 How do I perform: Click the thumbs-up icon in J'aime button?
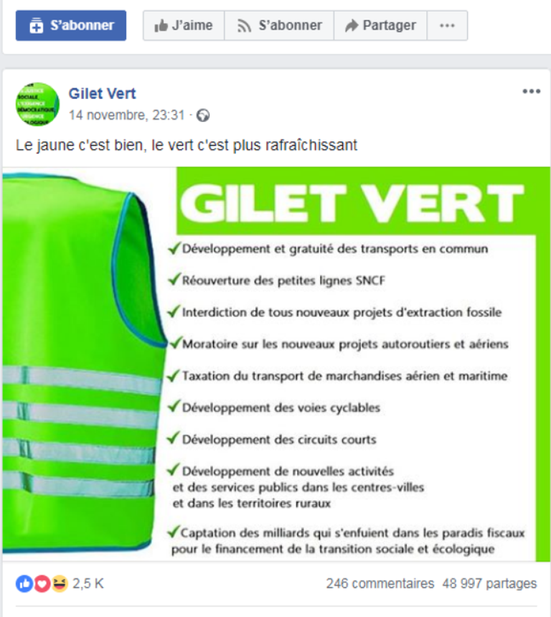(x=161, y=26)
